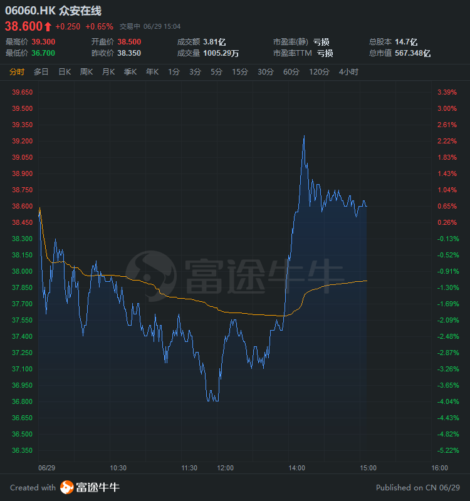Viewport: 470px width, 501px height.
Task: Click the trading status 交易中 06/29 15:04
Action: point(150,26)
